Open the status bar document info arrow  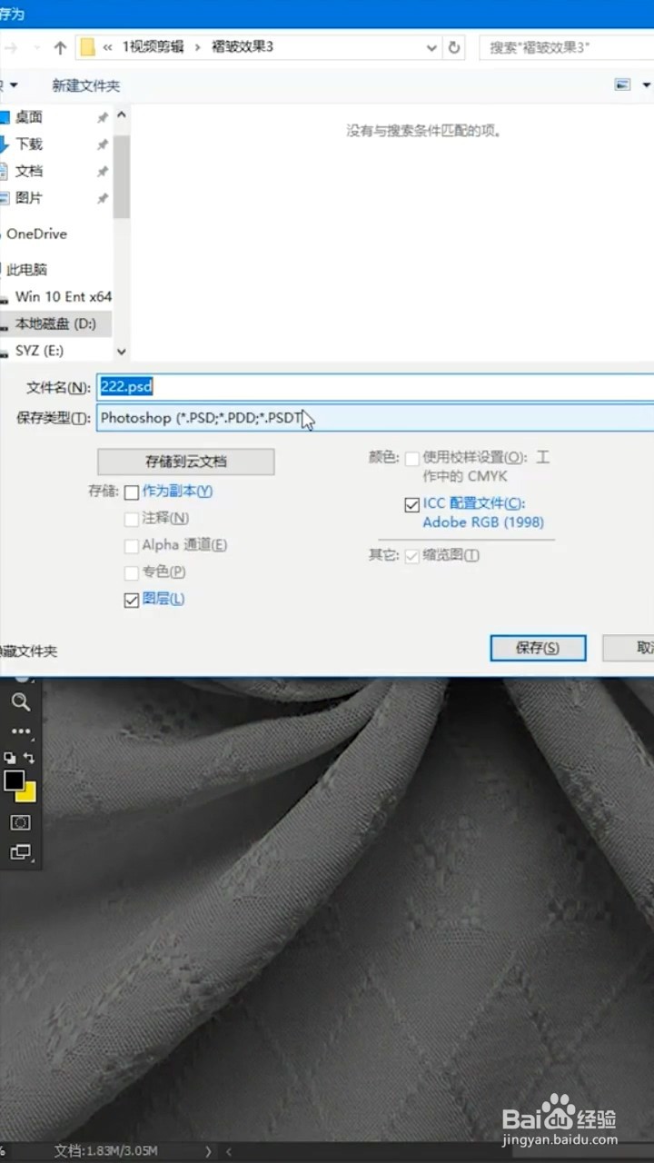point(208,1151)
